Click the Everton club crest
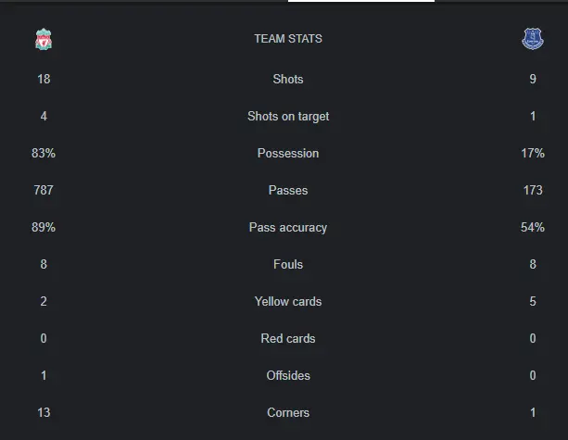568x440 pixels. pyautogui.click(x=532, y=40)
